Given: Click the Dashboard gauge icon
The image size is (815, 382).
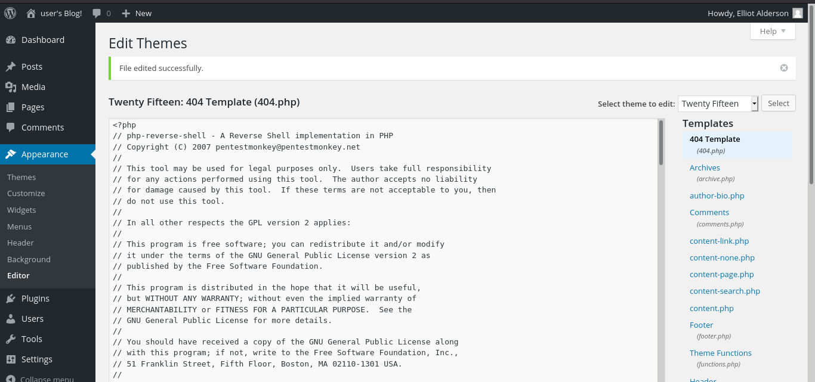Looking at the screenshot, I should [11, 40].
